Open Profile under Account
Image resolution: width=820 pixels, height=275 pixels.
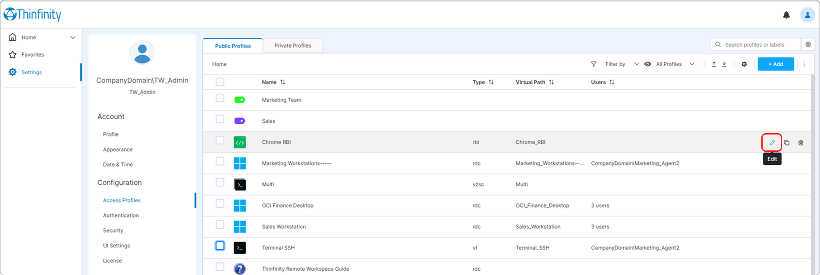click(x=111, y=134)
